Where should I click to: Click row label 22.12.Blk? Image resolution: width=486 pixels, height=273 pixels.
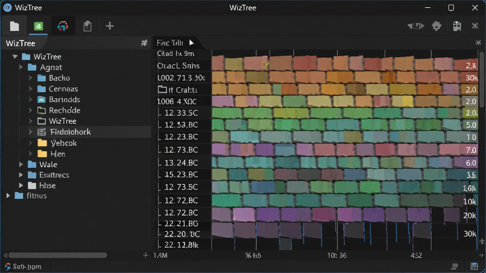[x=181, y=245]
